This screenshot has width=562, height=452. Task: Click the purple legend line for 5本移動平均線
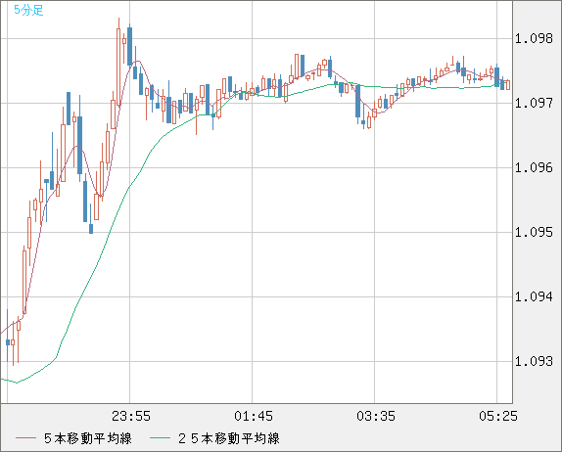(x=25, y=438)
